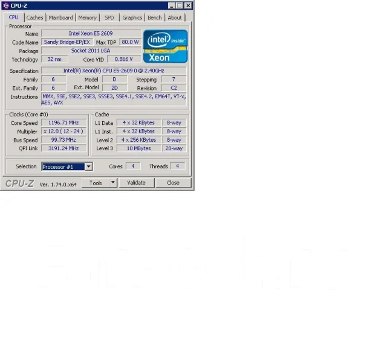Switch to the Bench tab

point(155,17)
